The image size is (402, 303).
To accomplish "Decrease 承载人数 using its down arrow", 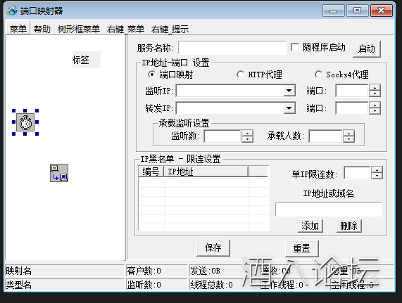I will (x=349, y=139).
